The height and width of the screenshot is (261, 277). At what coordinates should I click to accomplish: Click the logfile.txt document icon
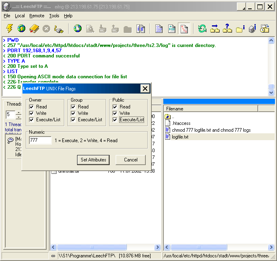[167, 137]
